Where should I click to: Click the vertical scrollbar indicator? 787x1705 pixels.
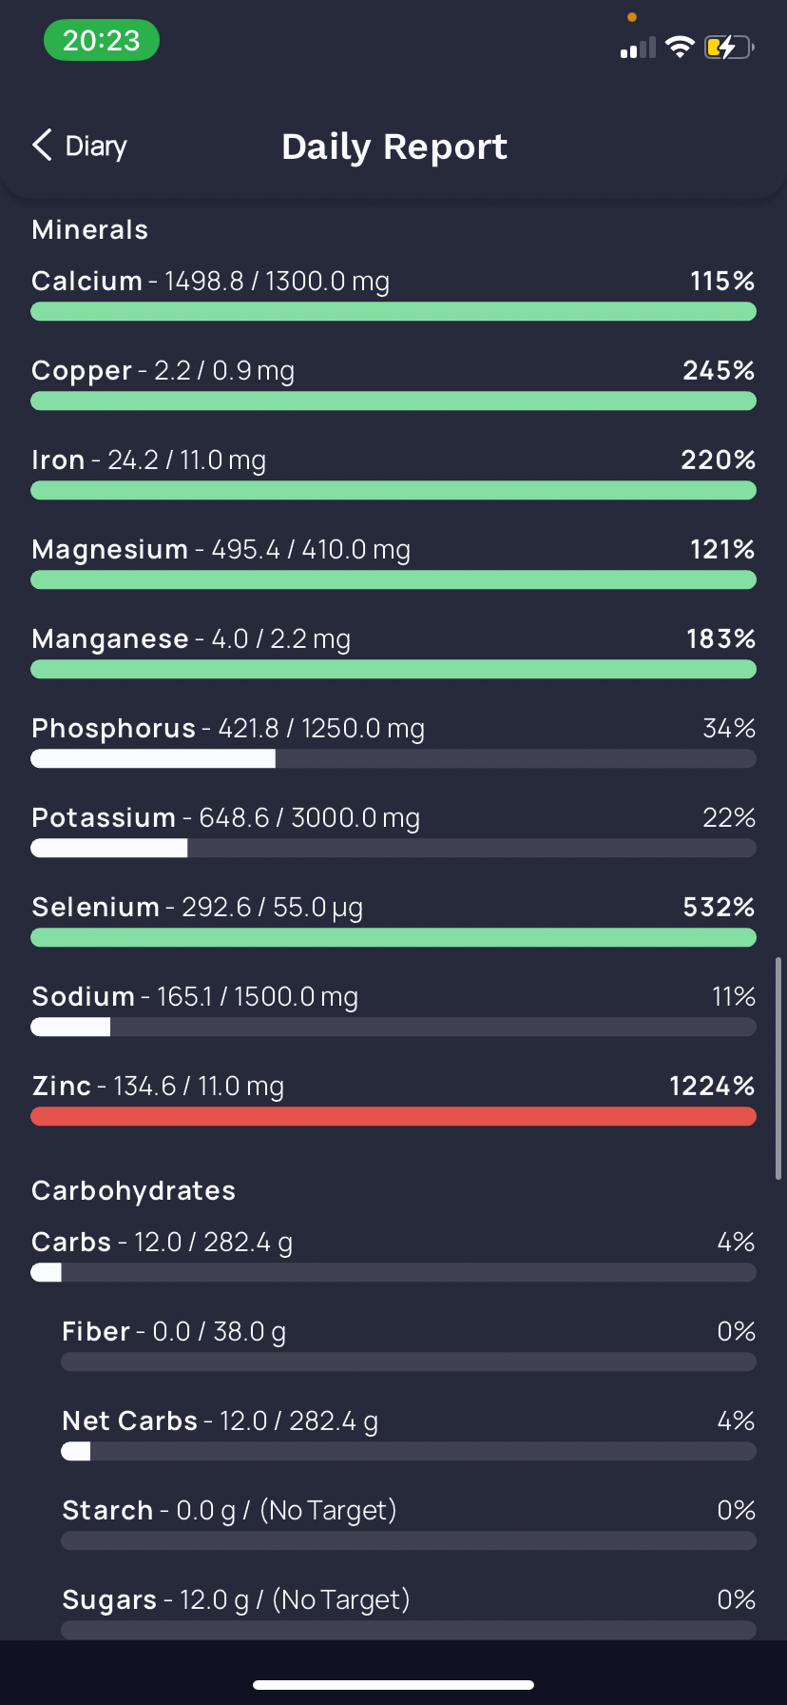778,1068
